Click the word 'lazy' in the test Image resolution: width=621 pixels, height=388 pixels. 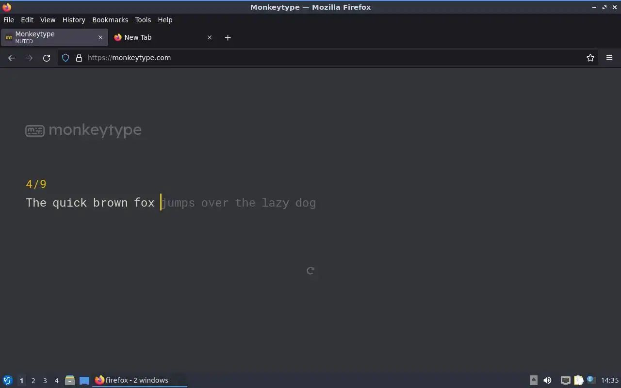[275, 203]
